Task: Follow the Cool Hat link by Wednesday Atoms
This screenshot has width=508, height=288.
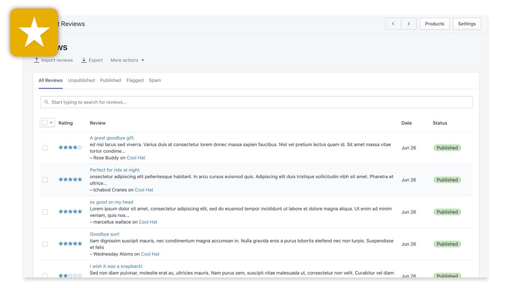Action: pos(150,254)
